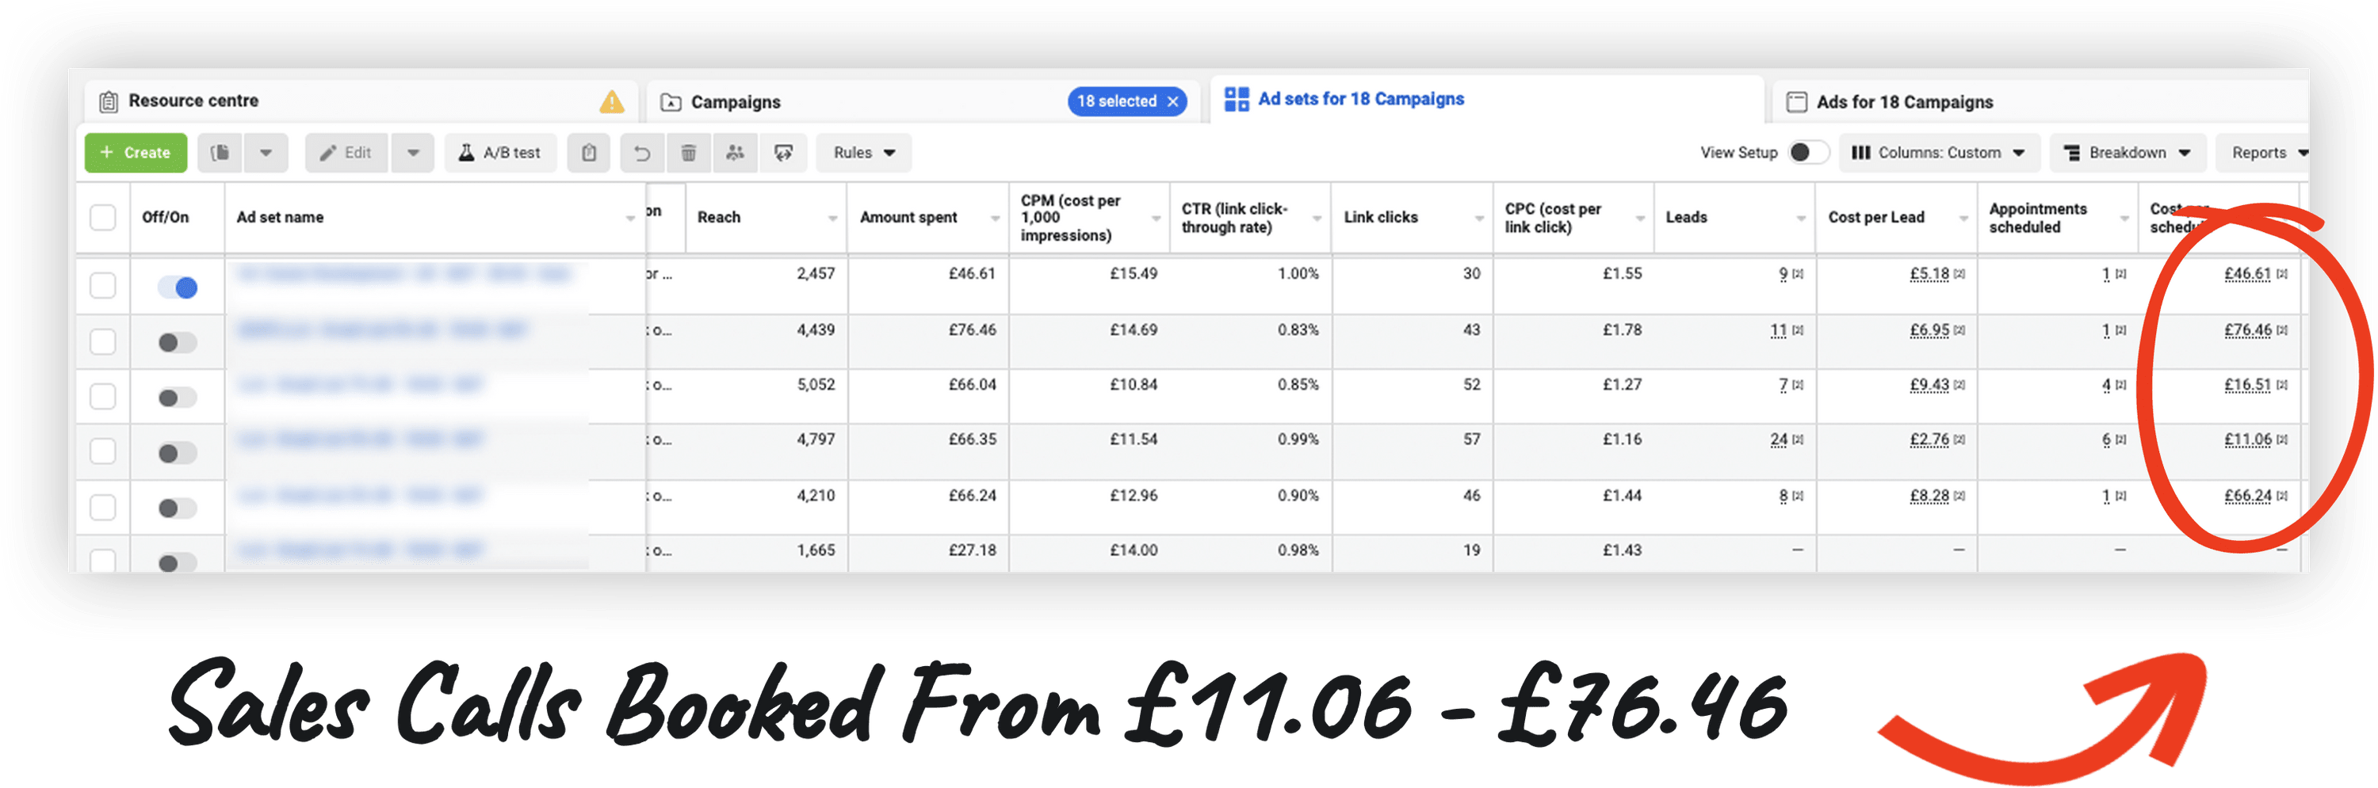Enable the View Setup toggle
The image size is (2378, 788).
(1807, 152)
